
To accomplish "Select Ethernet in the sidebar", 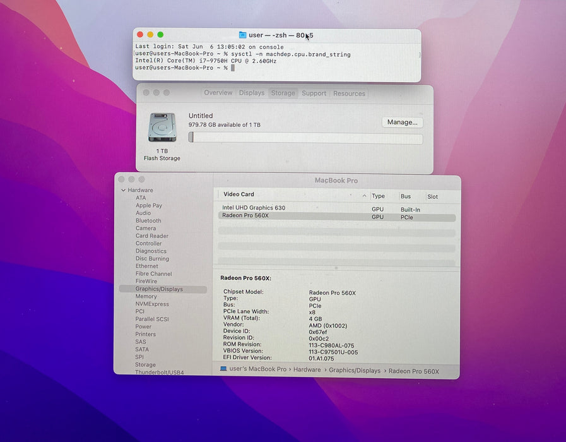I will (146, 266).
